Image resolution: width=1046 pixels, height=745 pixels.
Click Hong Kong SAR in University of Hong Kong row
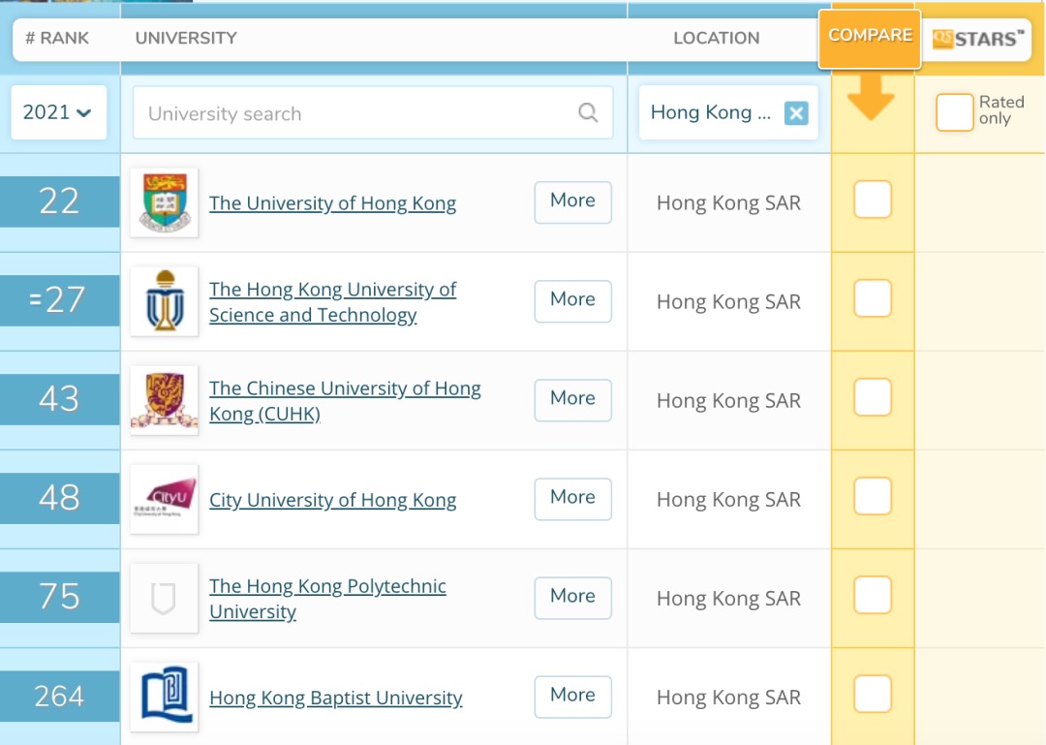point(728,202)
